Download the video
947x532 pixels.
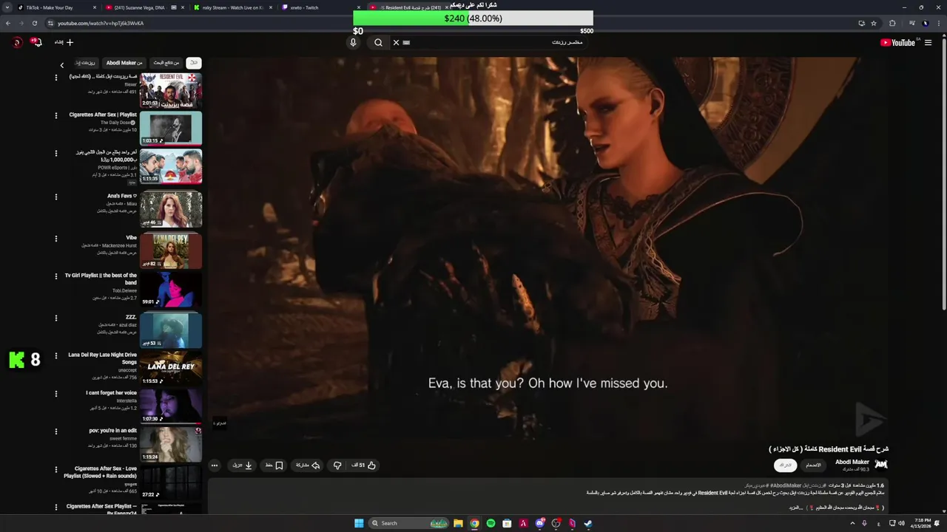coord(243,465)
